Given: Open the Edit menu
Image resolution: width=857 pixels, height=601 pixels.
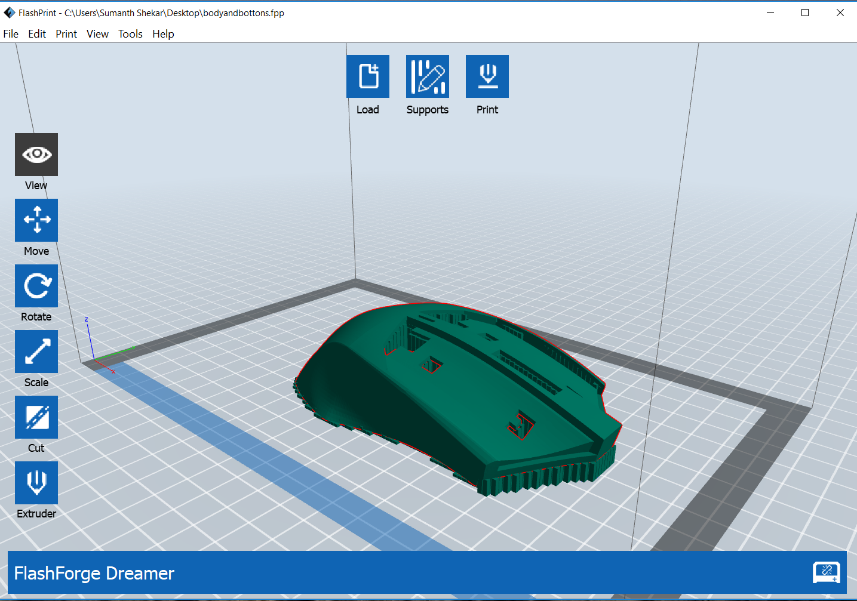Looking at the screenshot, I should click(x=37, y=34).
